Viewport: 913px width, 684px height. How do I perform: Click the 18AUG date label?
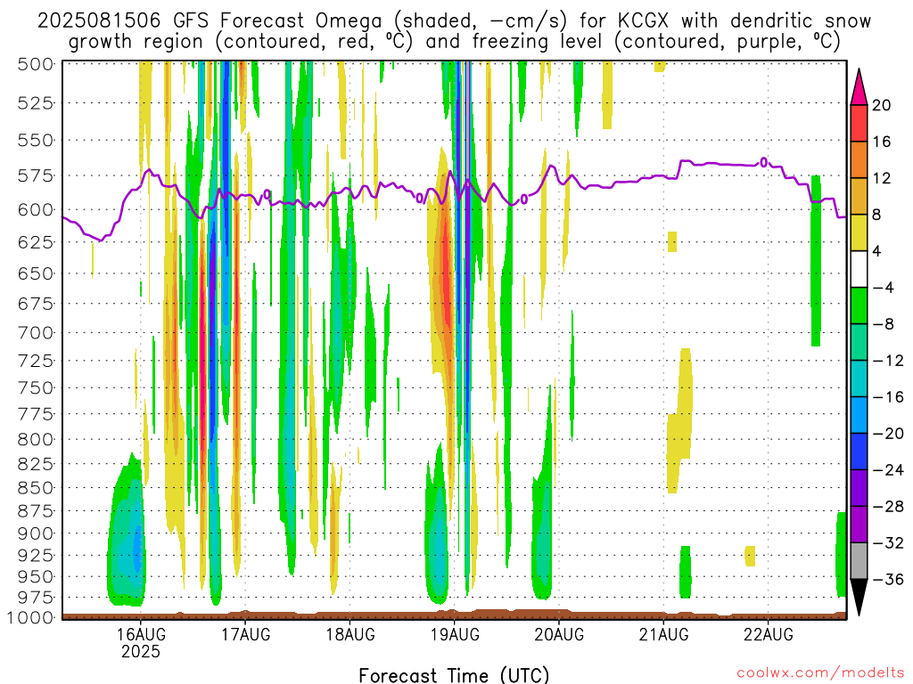(x=350, y=634)
